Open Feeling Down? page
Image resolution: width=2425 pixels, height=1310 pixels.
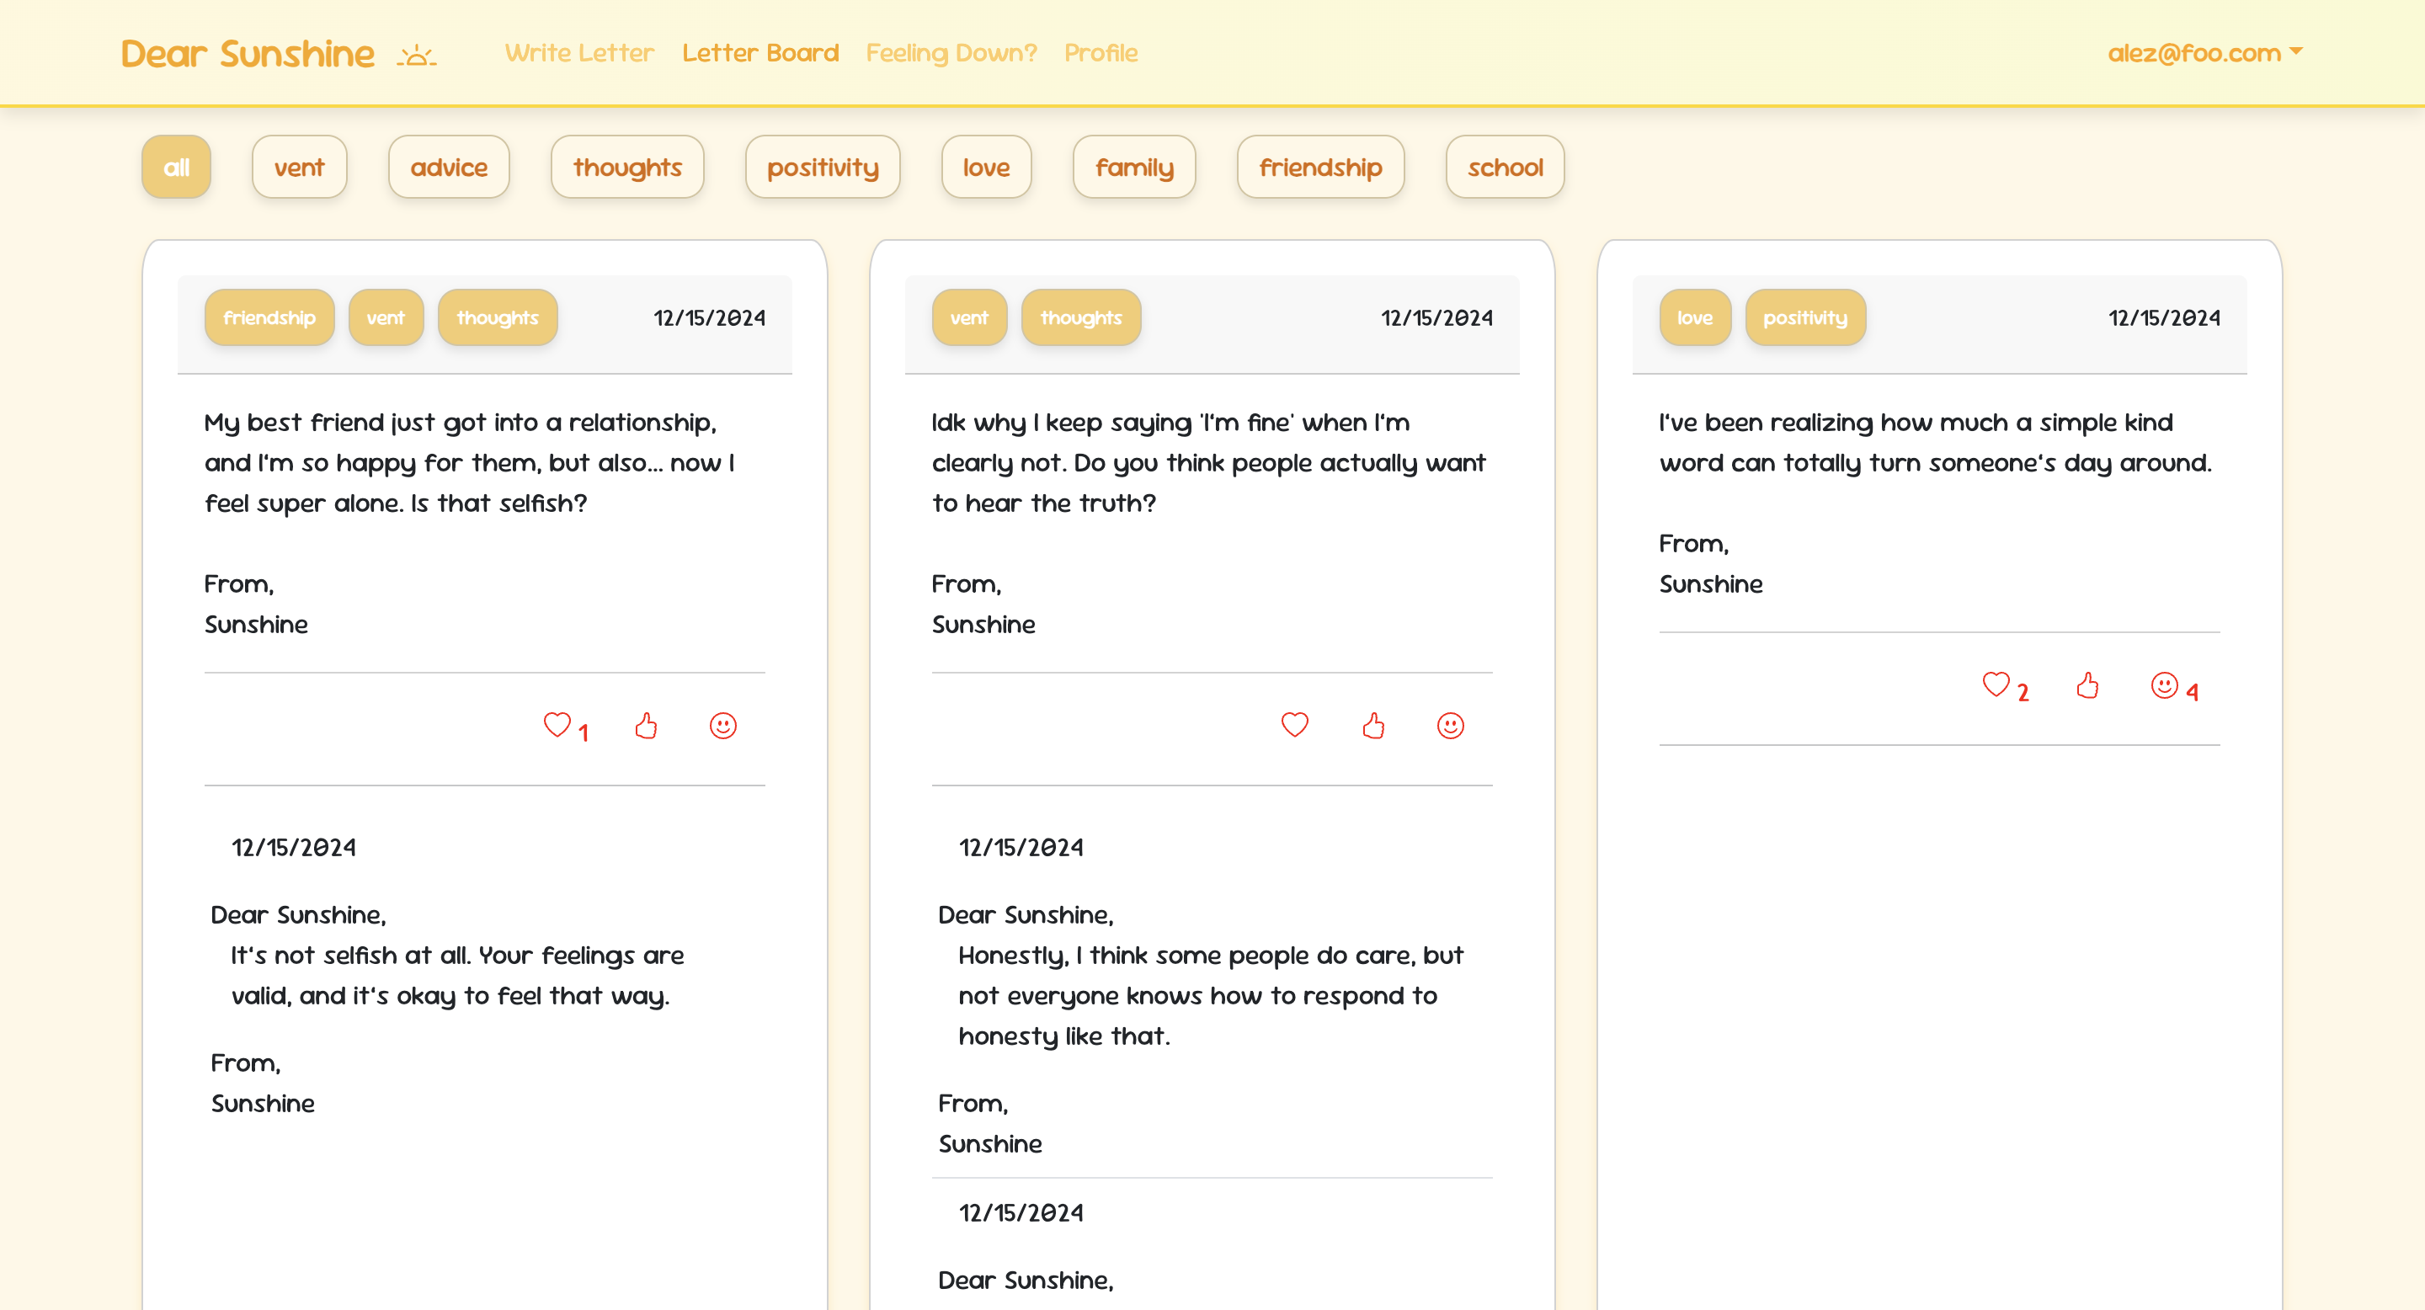tap(951, 53)
